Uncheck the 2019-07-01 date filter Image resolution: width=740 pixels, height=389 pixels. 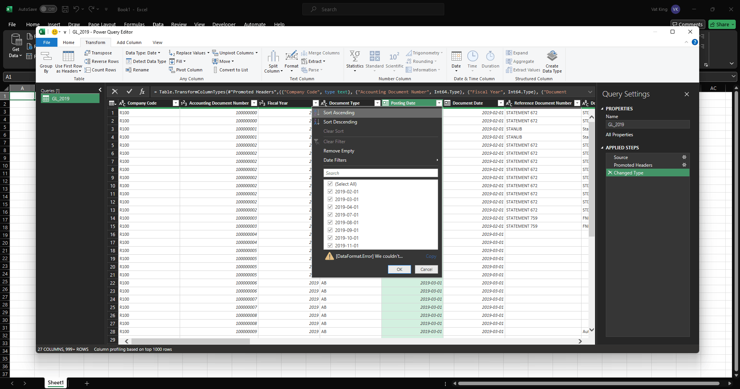330,215
